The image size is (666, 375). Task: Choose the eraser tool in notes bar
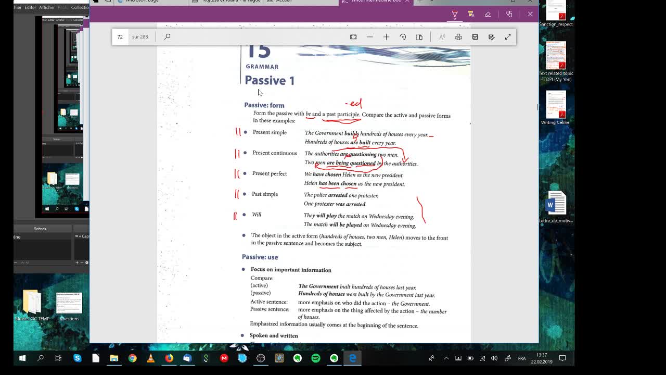tap(488, 14)
